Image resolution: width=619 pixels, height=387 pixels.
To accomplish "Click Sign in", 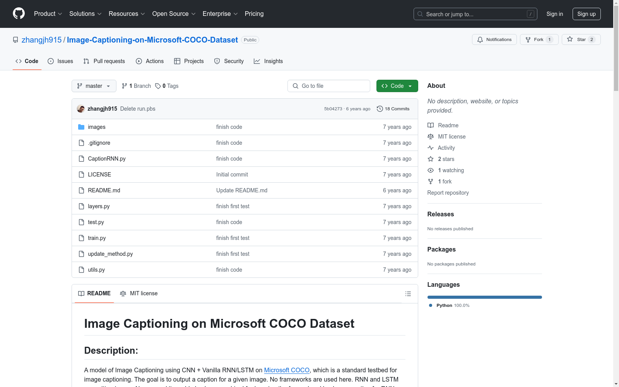I will [555, 14].
